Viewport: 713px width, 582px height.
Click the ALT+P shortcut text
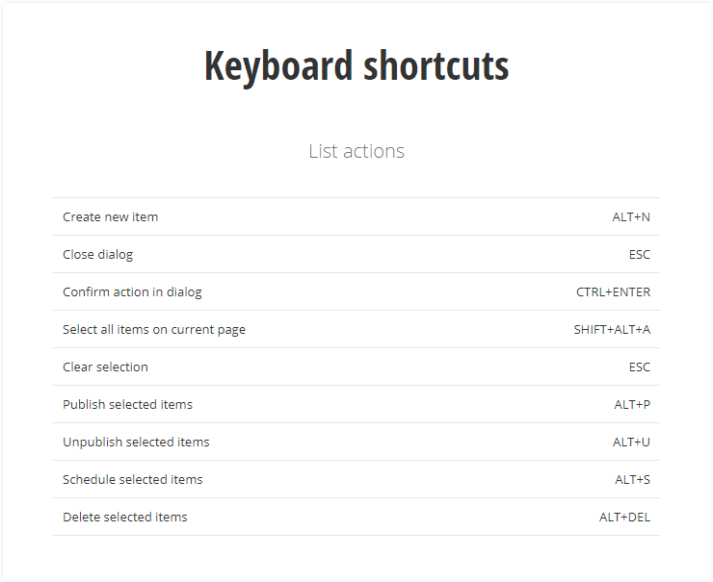click(x=632, y=405)
